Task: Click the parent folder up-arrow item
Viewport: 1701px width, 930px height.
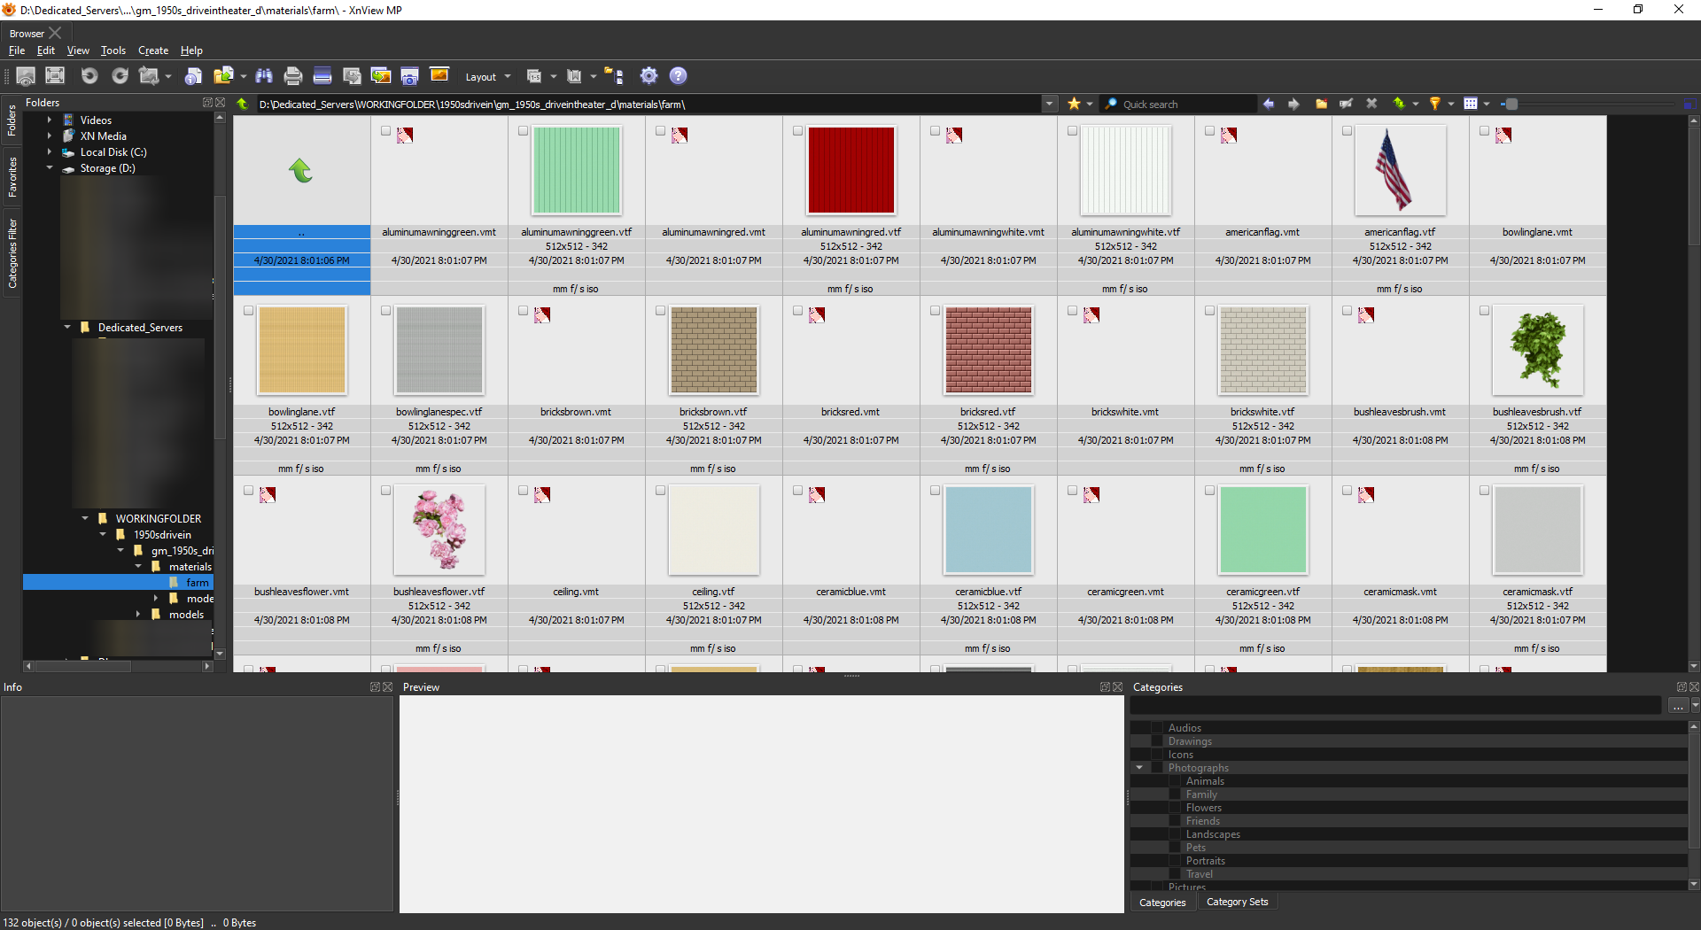Action: (301, 170)
